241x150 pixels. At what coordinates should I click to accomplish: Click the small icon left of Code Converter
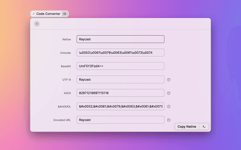click(x=34, y=13)
